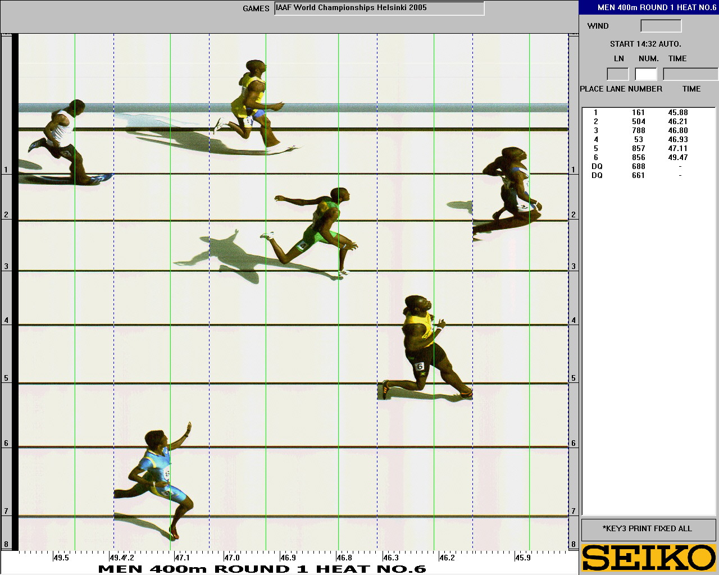Click the NUM bib number box
This screenshot has width=719, height=575.
pos(645,74)
